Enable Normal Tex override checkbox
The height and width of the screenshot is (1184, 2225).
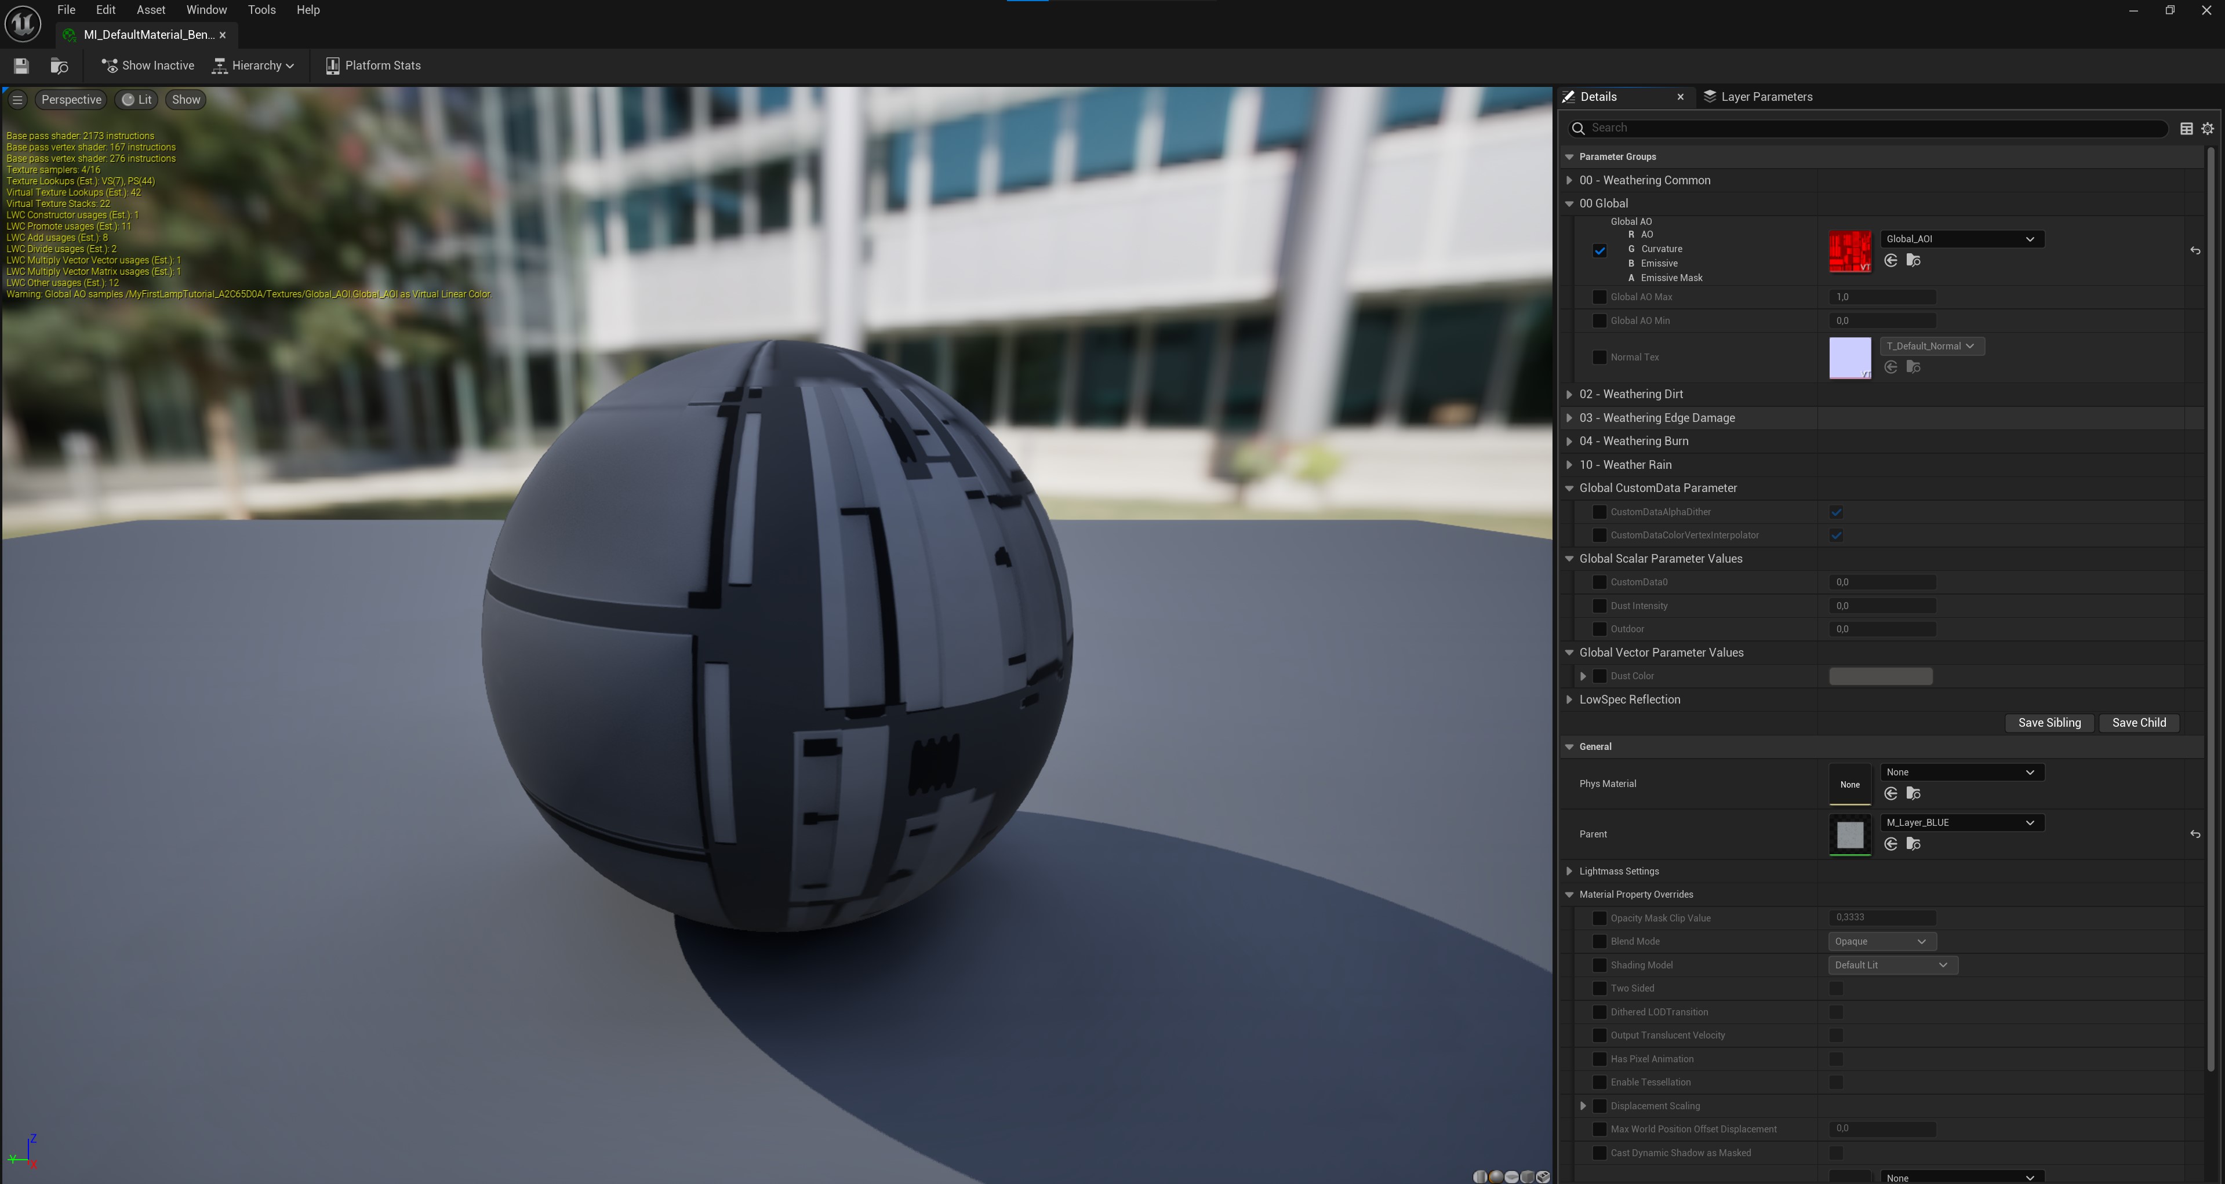point(1599,356)
